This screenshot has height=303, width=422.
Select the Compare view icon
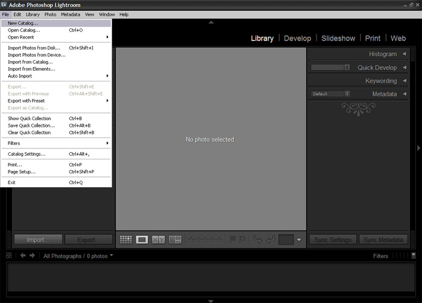coord(159,240)
